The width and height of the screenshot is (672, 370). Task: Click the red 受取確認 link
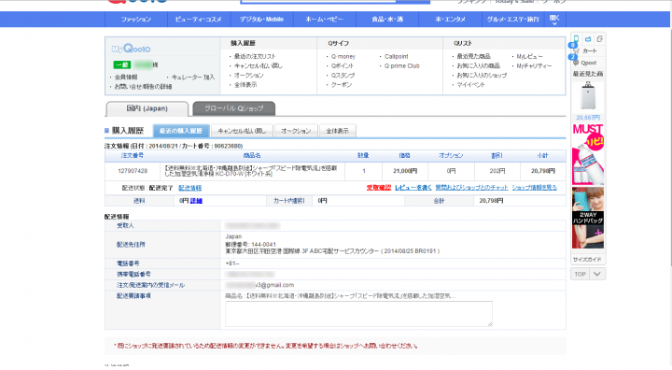(379, 188)
